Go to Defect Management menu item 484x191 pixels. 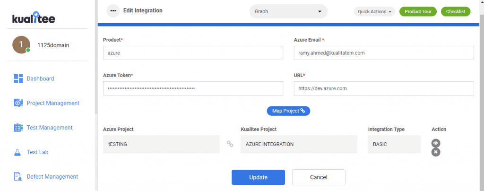[x=52, y=176]
